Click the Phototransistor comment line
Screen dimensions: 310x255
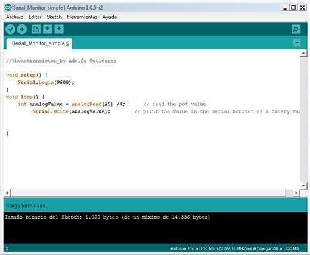(x=61, y=61)
